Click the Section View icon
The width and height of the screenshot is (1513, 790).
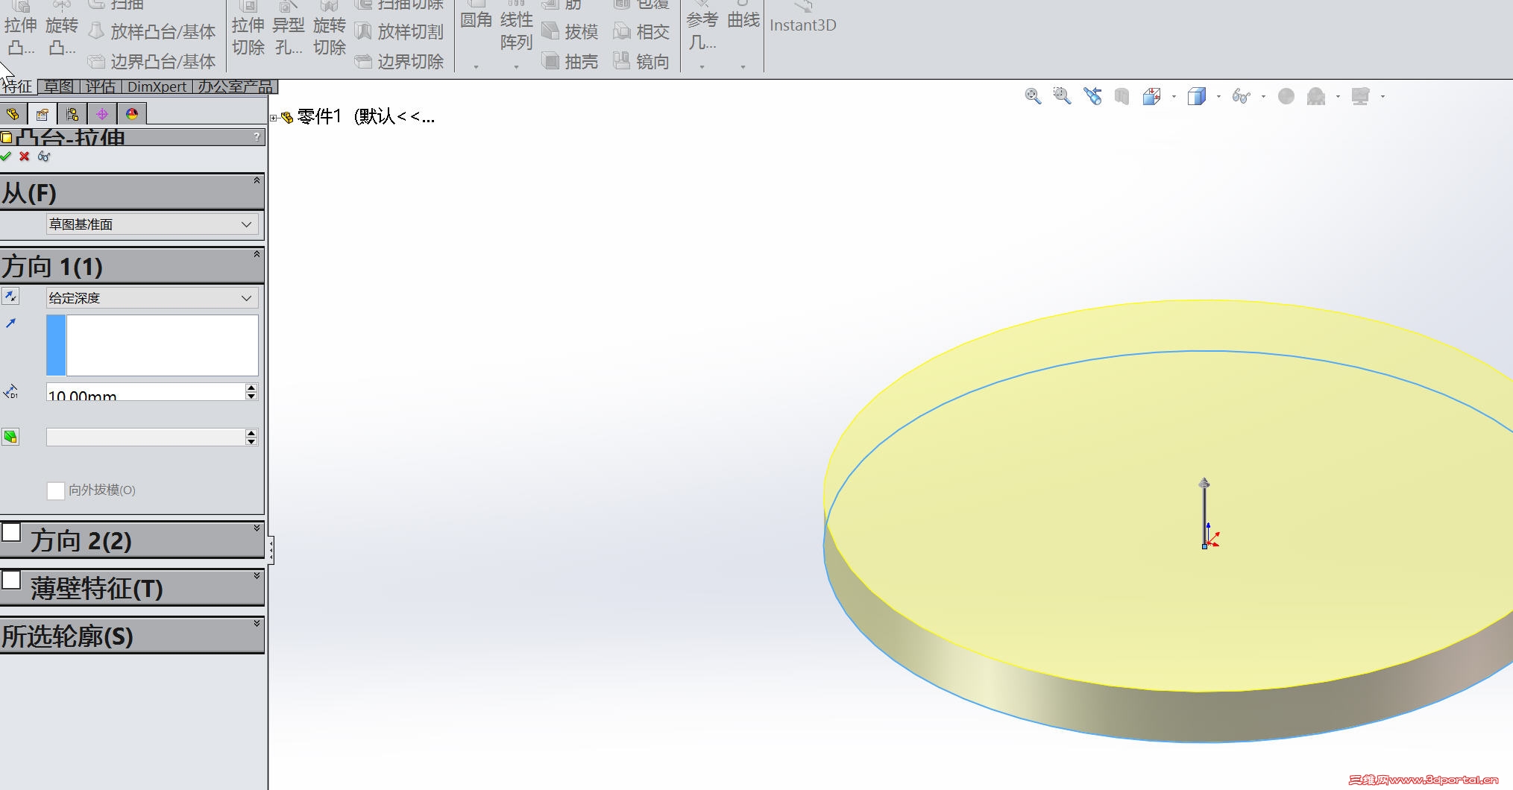[1122, 96]
